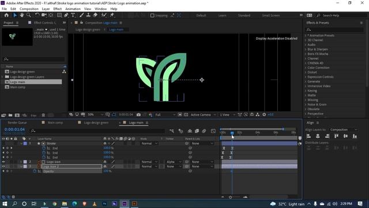Hide the Logo icon 2 layer eye
The width and height of the screenshot is (369, 208).
click(3, 166)
